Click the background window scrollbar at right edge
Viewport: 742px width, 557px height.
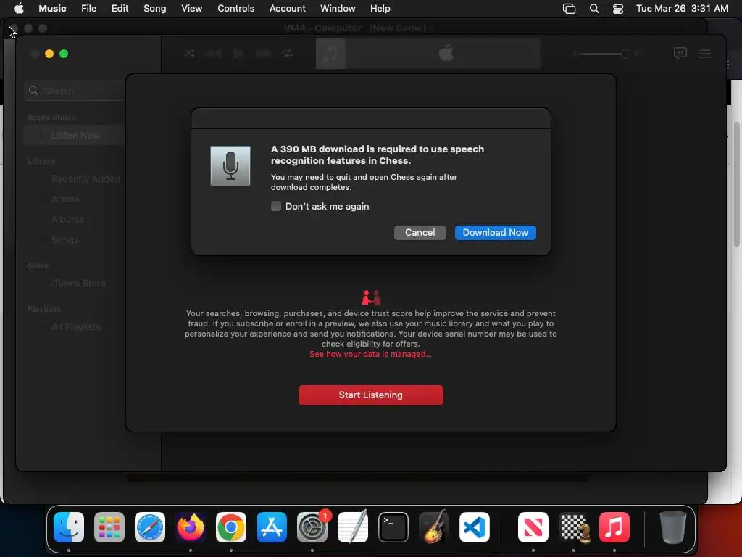point(736,185)
